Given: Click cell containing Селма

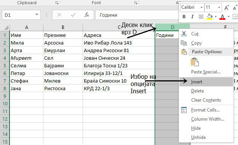Looking at the screenshot, I should [27, 66].
